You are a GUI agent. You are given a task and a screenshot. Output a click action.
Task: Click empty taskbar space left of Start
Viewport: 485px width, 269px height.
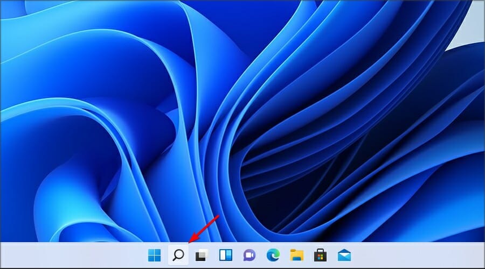point(70,255)
